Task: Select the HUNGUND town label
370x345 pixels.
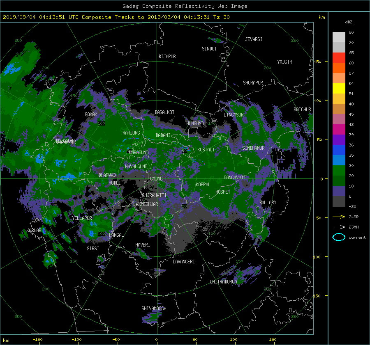Action: [195, 123]
